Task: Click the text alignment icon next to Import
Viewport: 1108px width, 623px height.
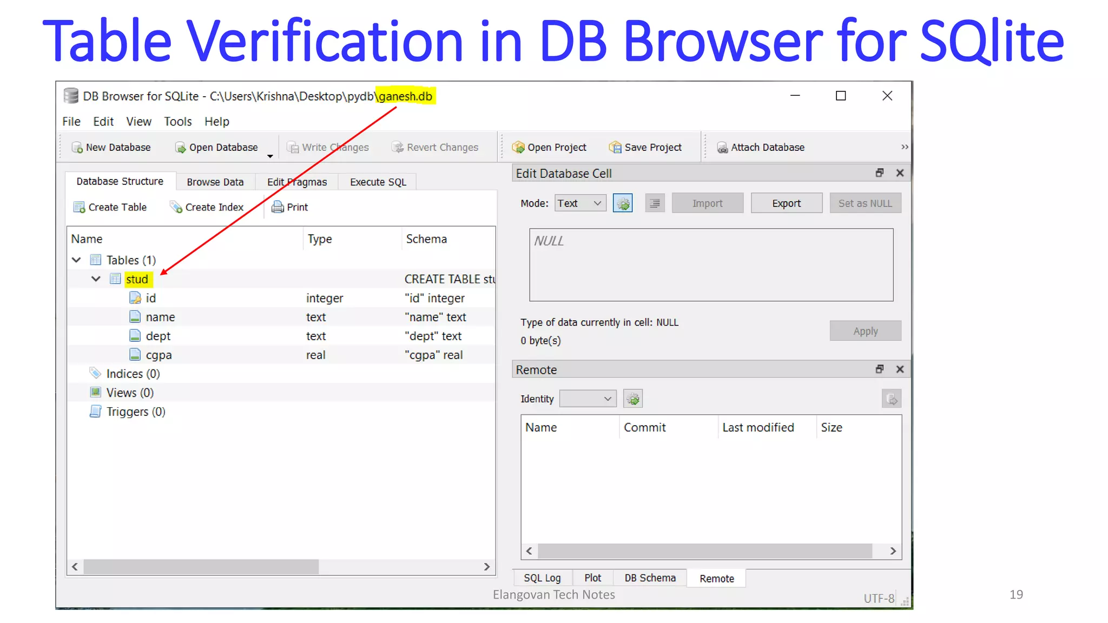Action: click(x=655, y=203)
